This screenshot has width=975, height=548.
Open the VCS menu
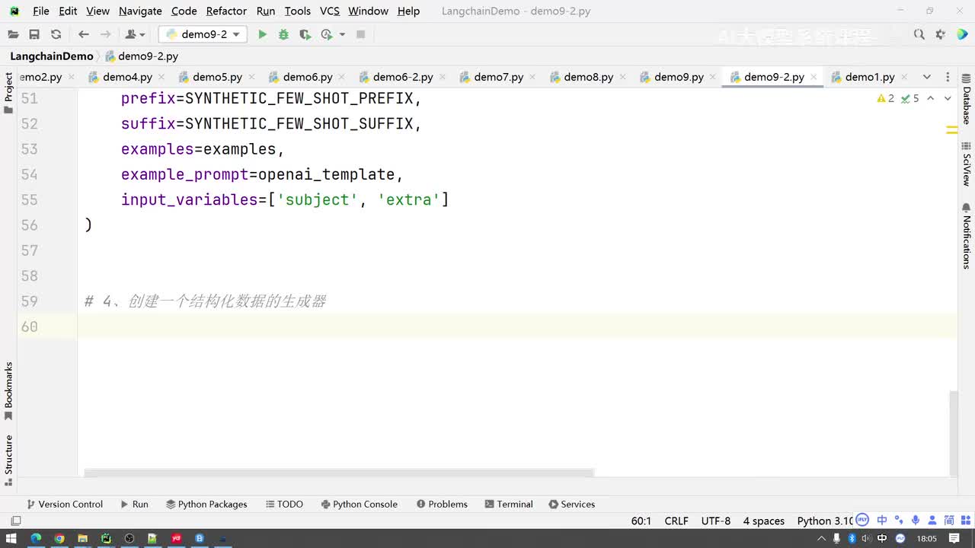[x=330, y=11]
